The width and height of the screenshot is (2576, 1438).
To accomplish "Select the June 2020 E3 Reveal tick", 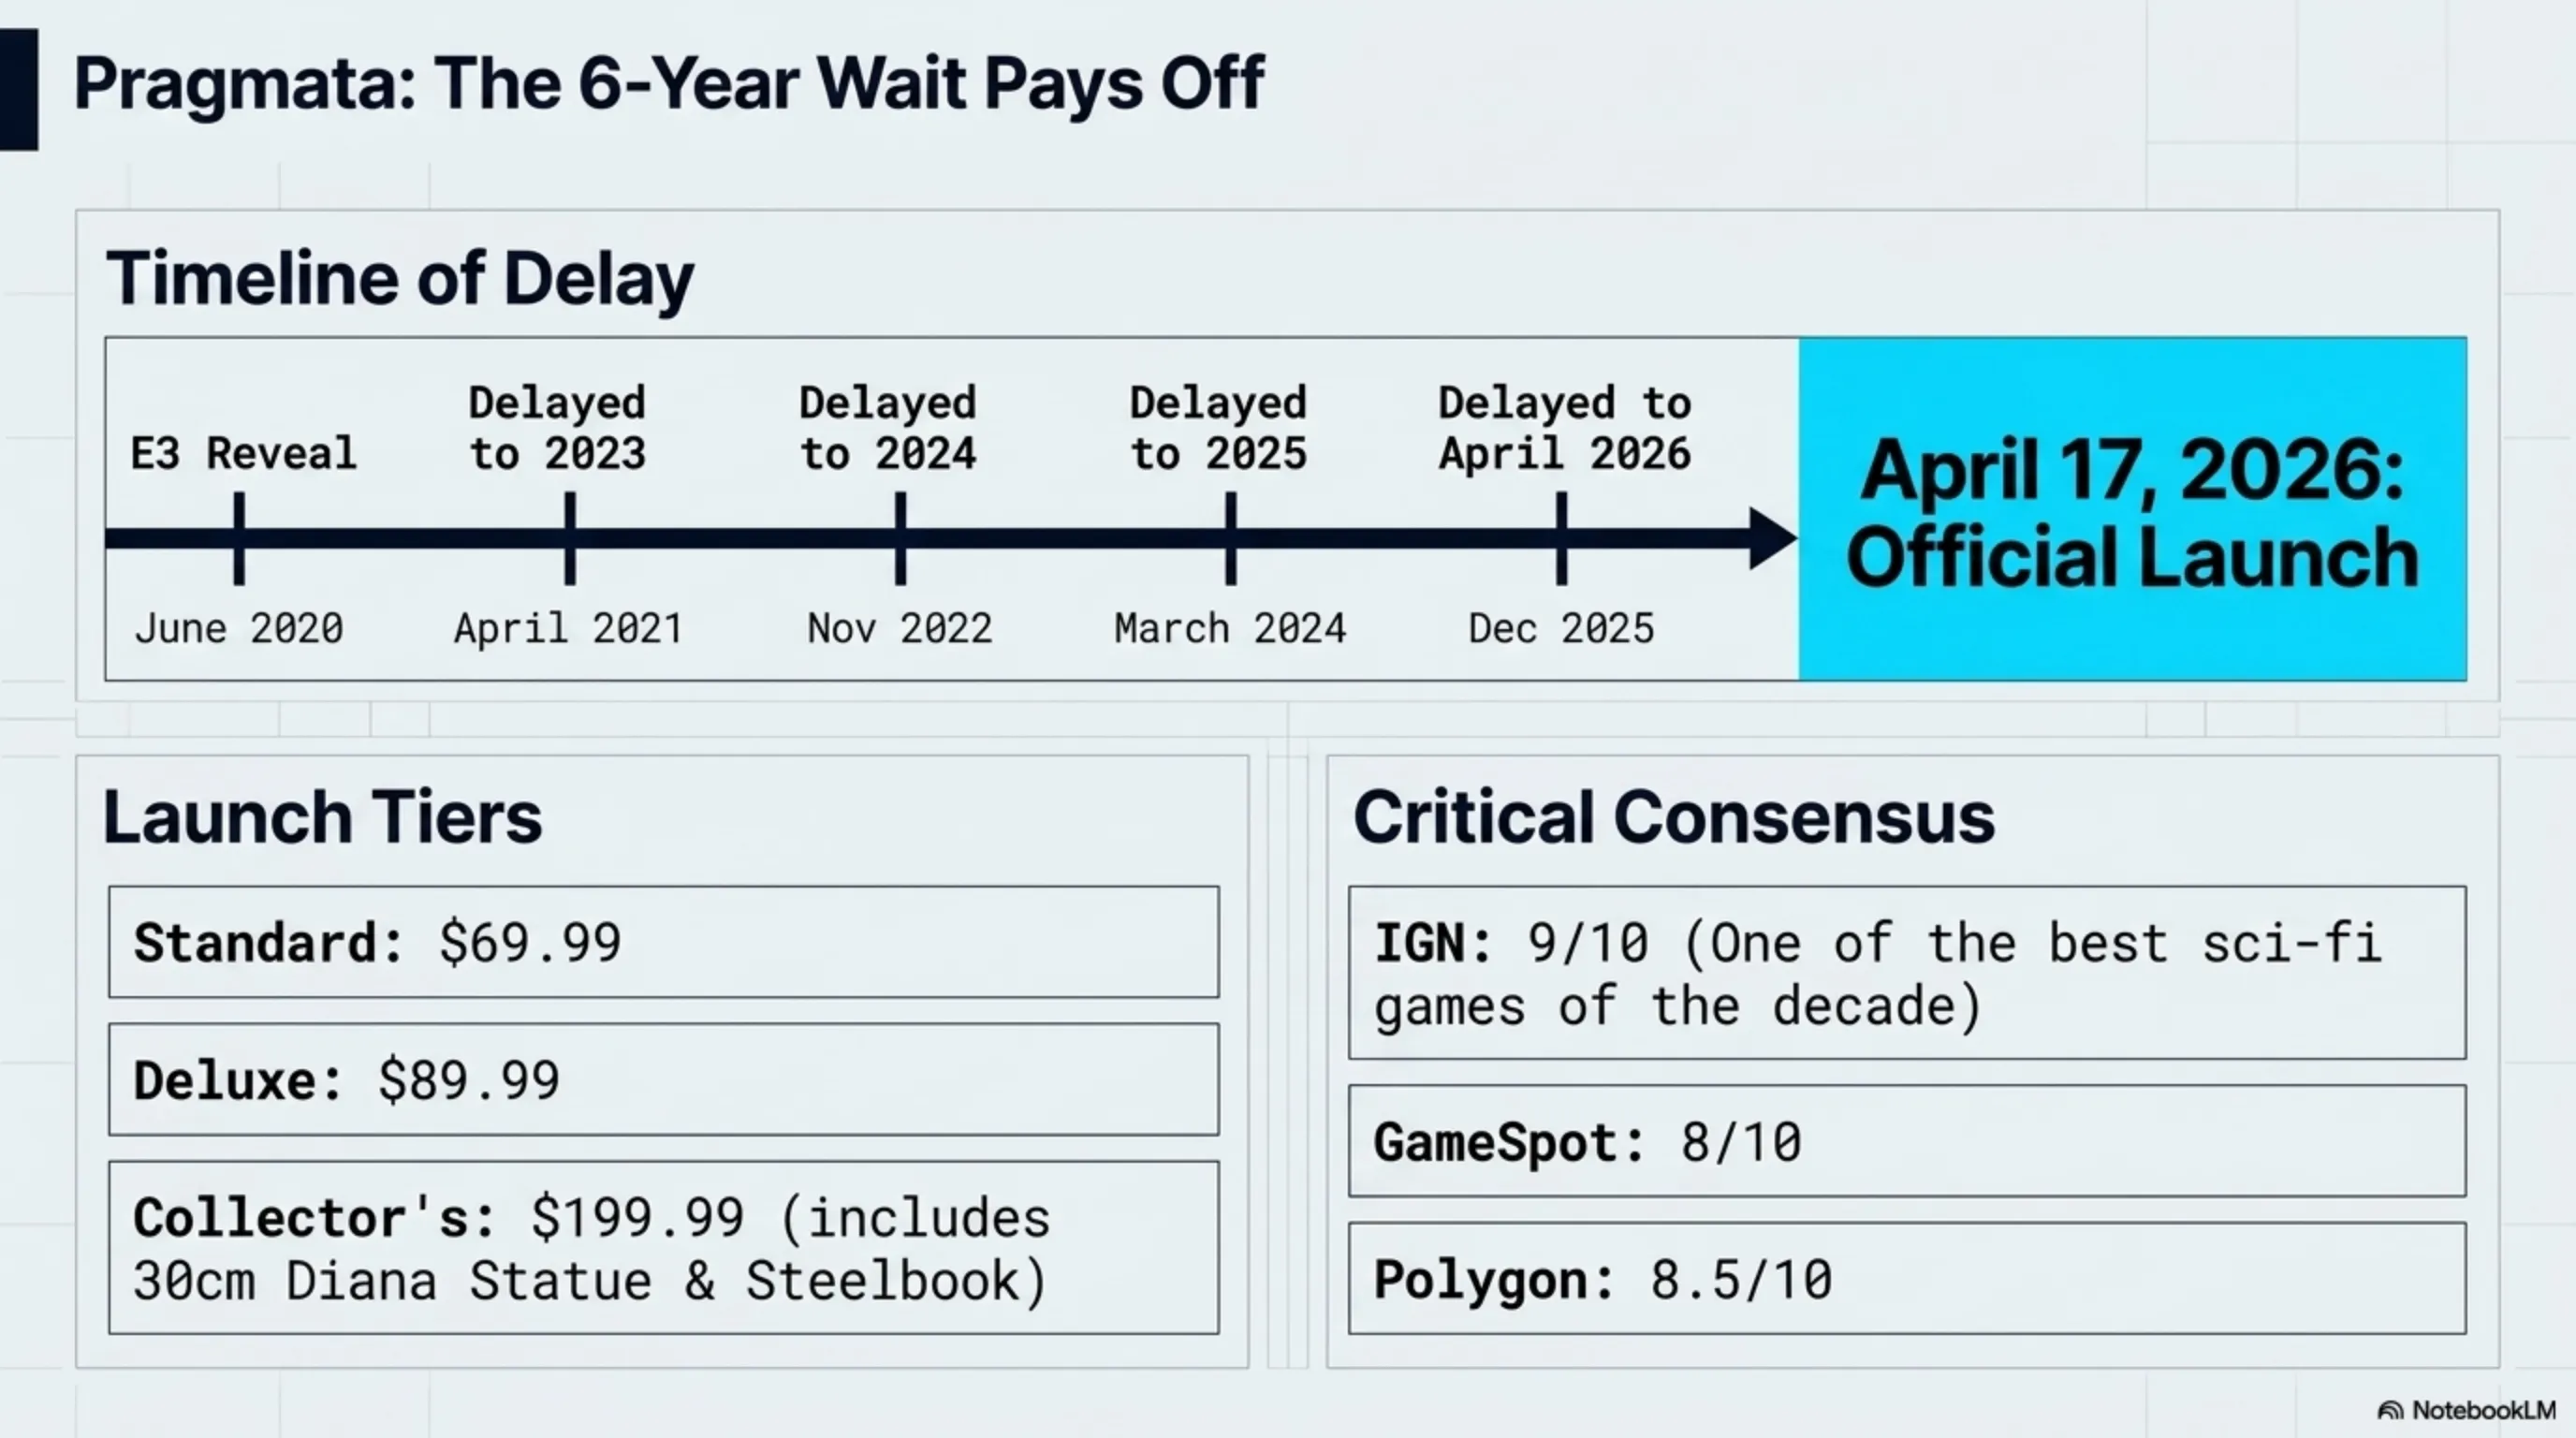I will (239, 539).
